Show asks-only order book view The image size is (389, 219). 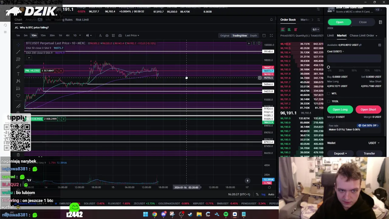[x=295, y=30]
